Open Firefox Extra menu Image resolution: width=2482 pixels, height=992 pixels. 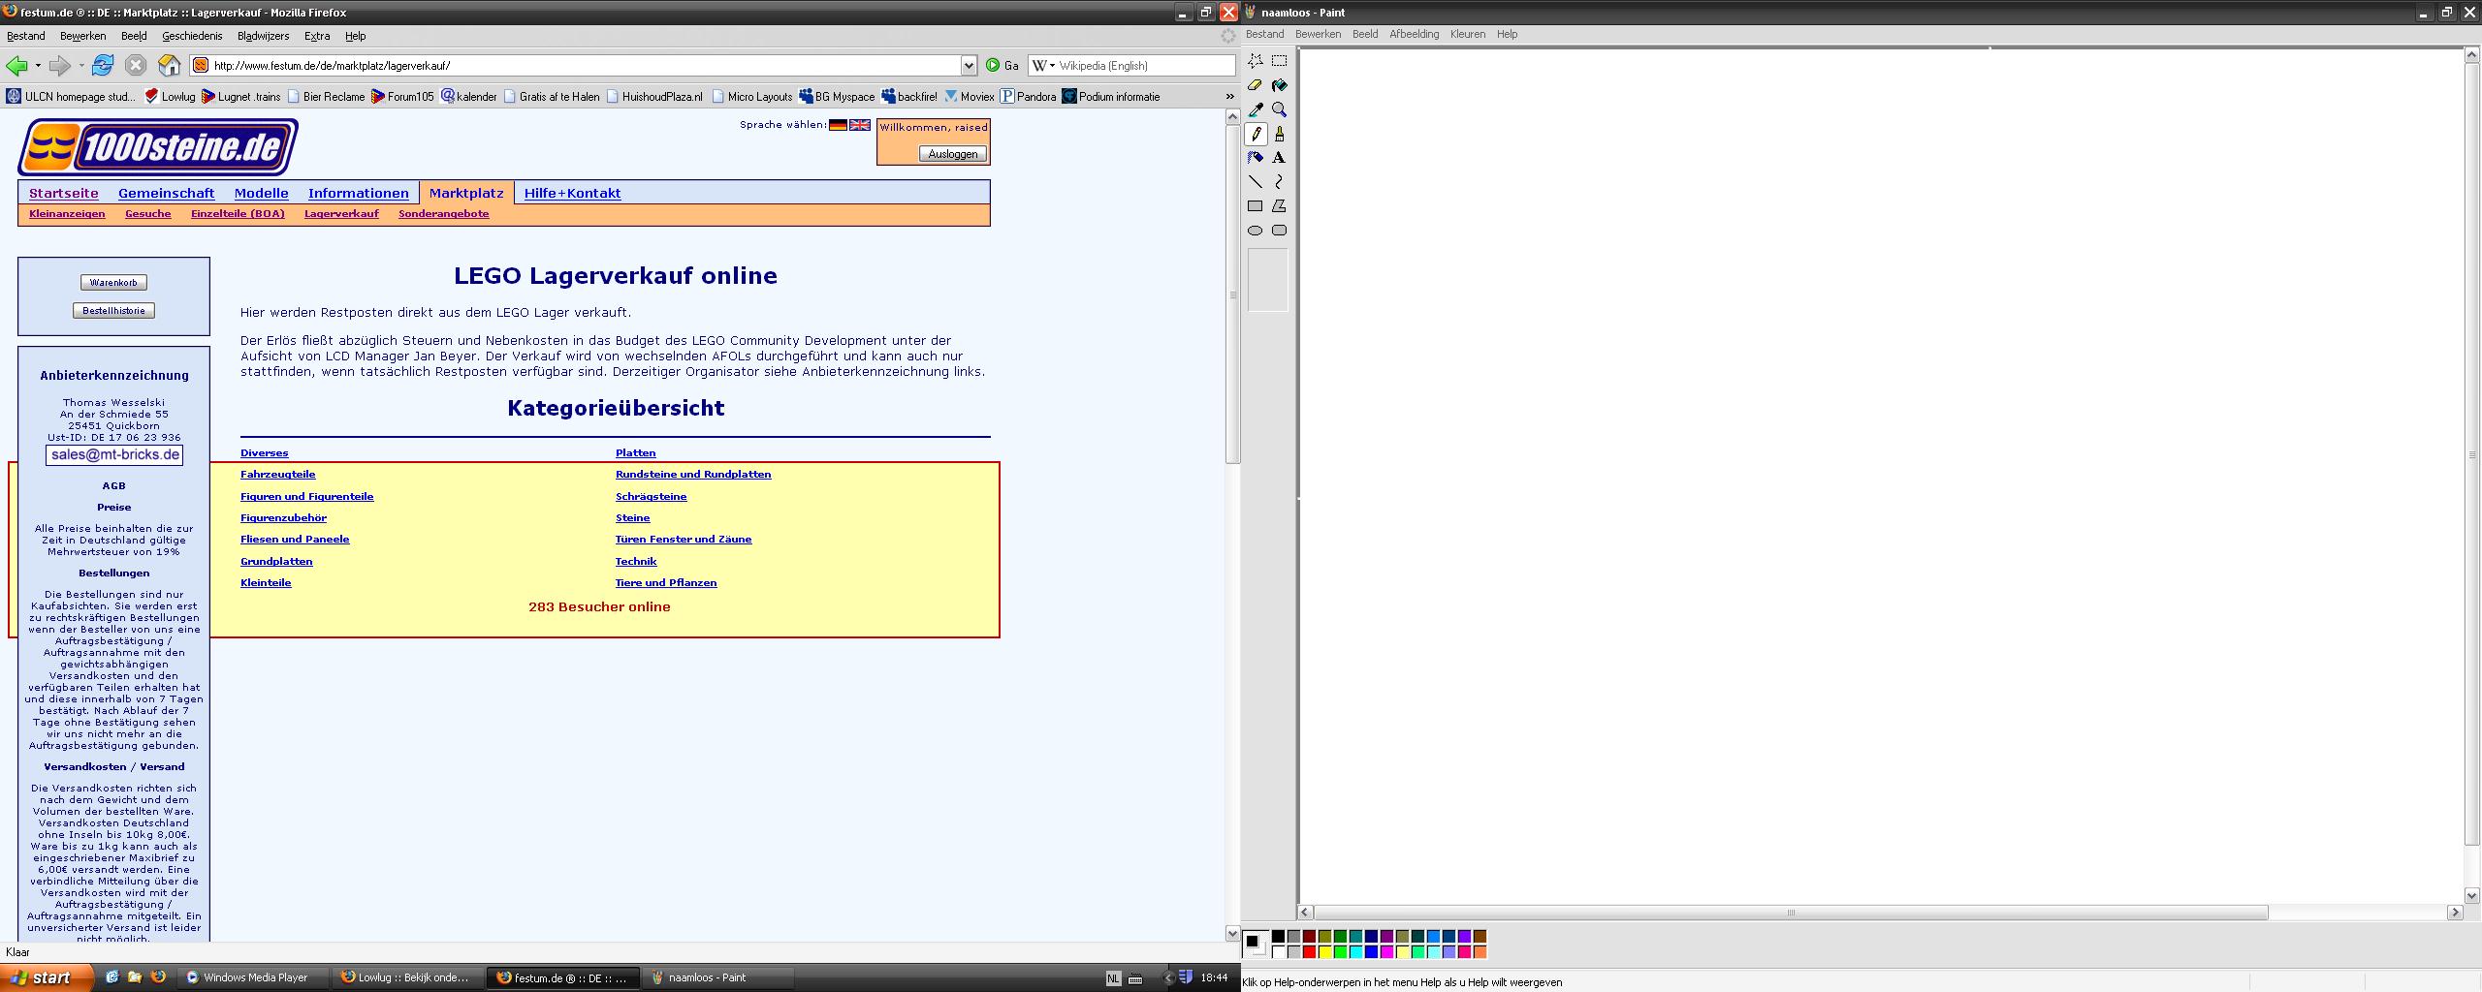[x=317, y=36]
